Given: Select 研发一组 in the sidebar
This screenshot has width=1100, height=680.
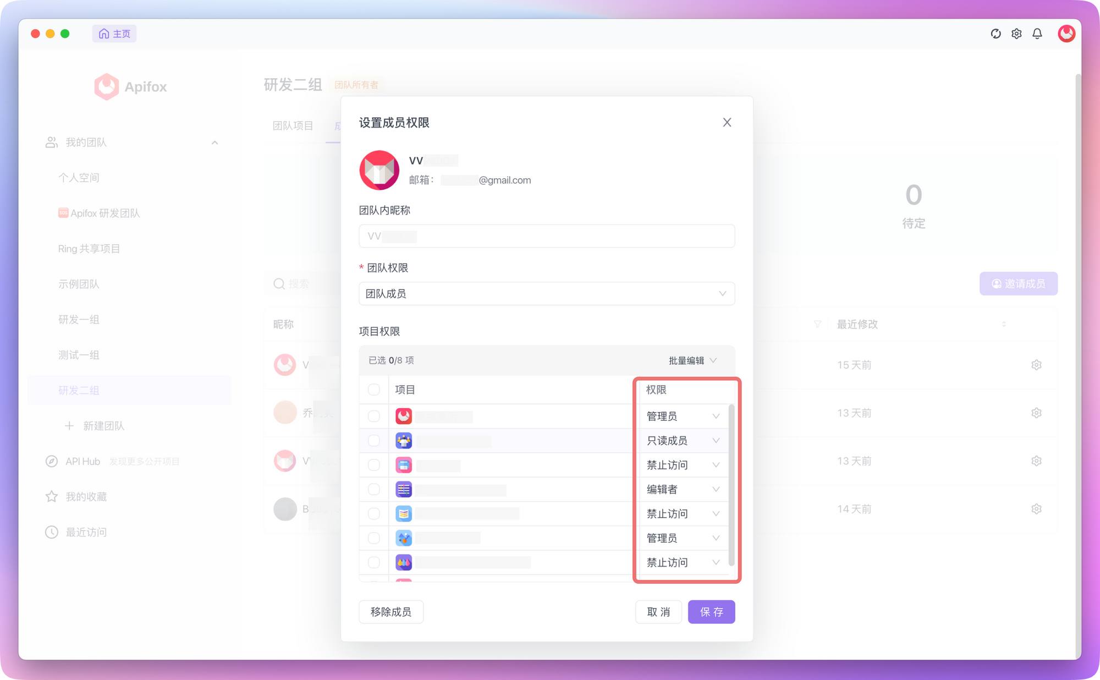Looking at the screenshot, I should point(79,319).
